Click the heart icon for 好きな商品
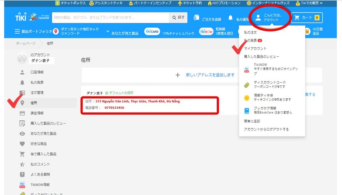 tap(22, 144)
